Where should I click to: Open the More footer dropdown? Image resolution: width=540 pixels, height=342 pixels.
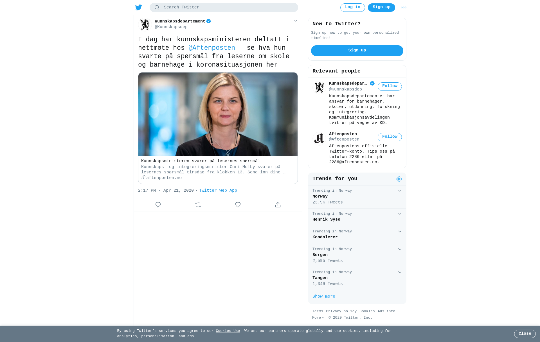318,318
